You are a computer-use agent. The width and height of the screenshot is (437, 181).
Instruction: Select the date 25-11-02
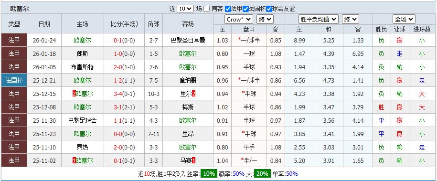click(x=44, y=161)
